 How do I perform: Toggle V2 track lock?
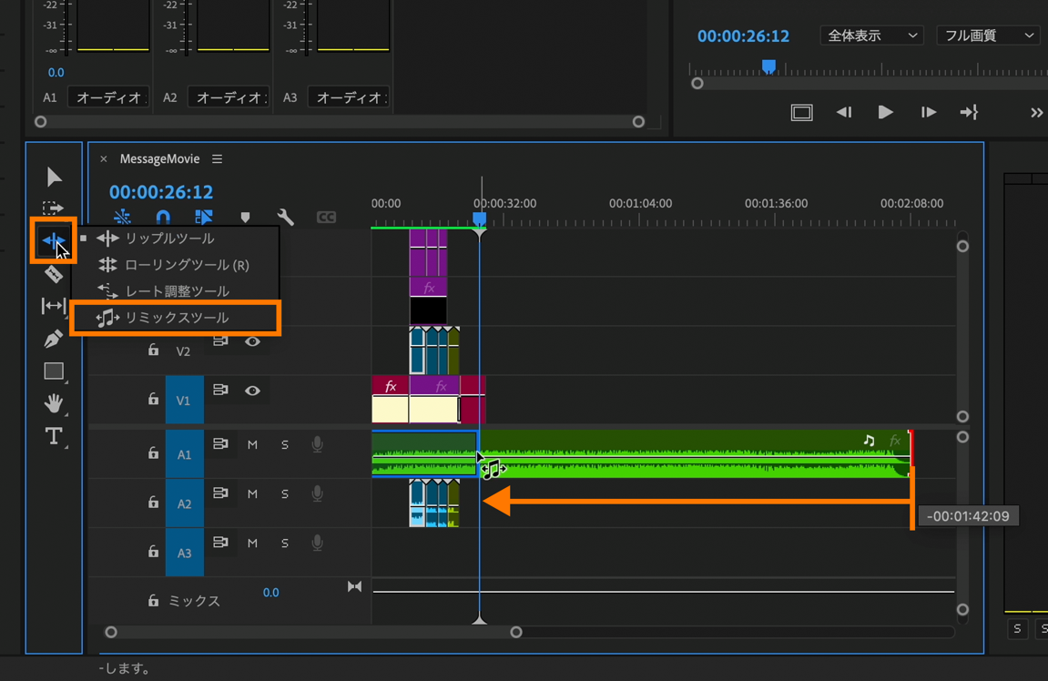point(153,351)
